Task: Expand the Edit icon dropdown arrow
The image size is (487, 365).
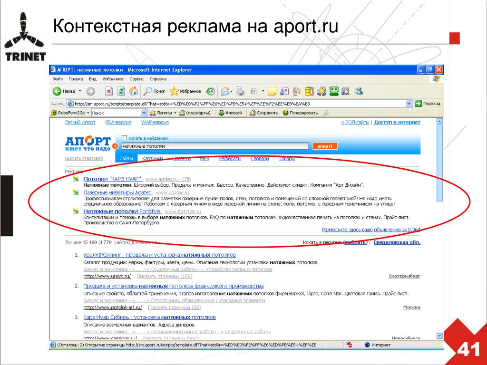Action: 263,91
